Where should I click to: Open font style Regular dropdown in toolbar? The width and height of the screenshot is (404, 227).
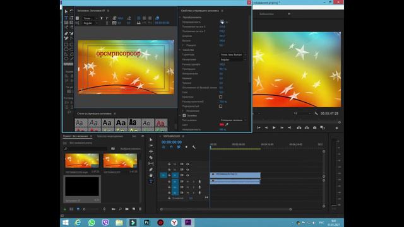pos(90,23)
